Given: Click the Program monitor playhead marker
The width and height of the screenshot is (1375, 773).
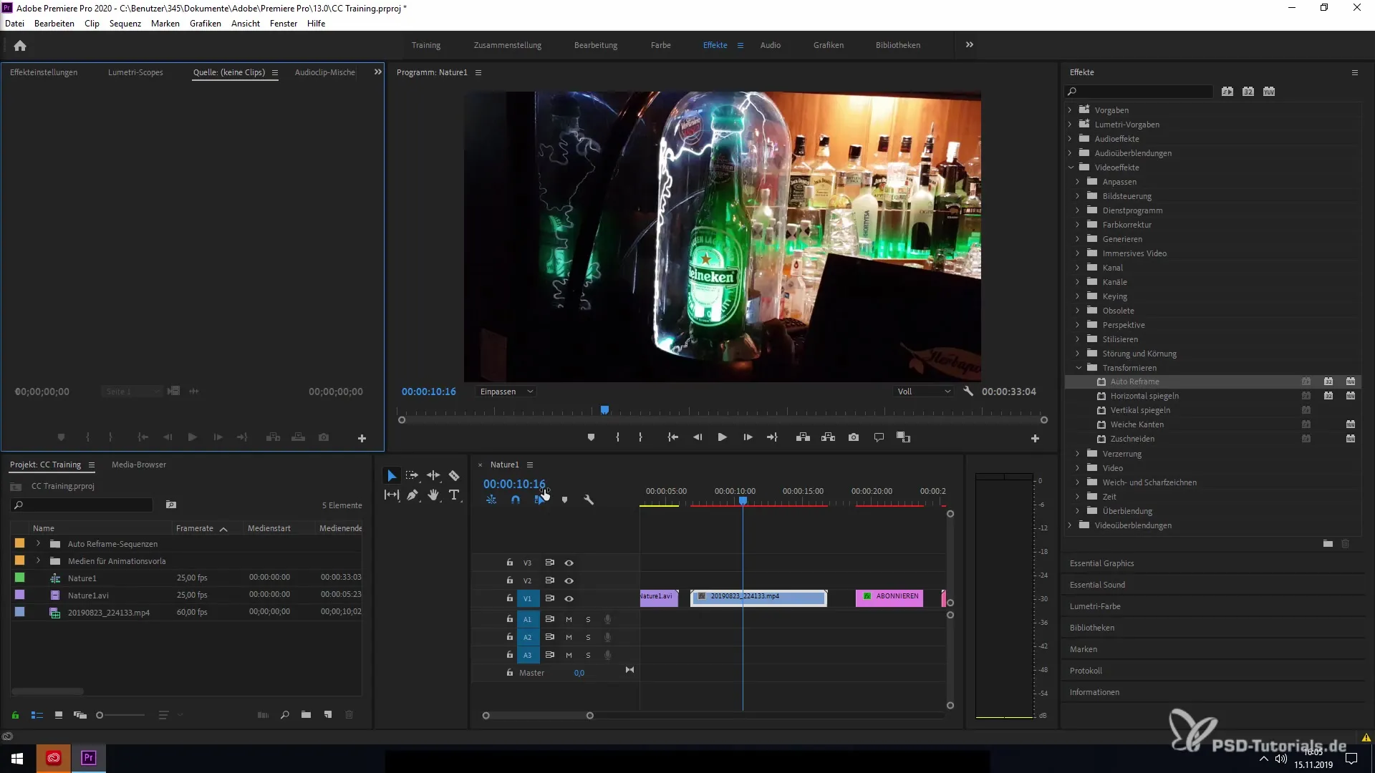Looking at the screenshot, I should [x=604, y=410].
